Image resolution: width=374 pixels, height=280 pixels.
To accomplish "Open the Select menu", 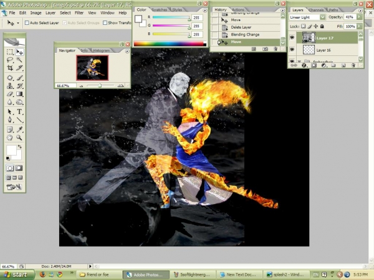I will [65, 13].
